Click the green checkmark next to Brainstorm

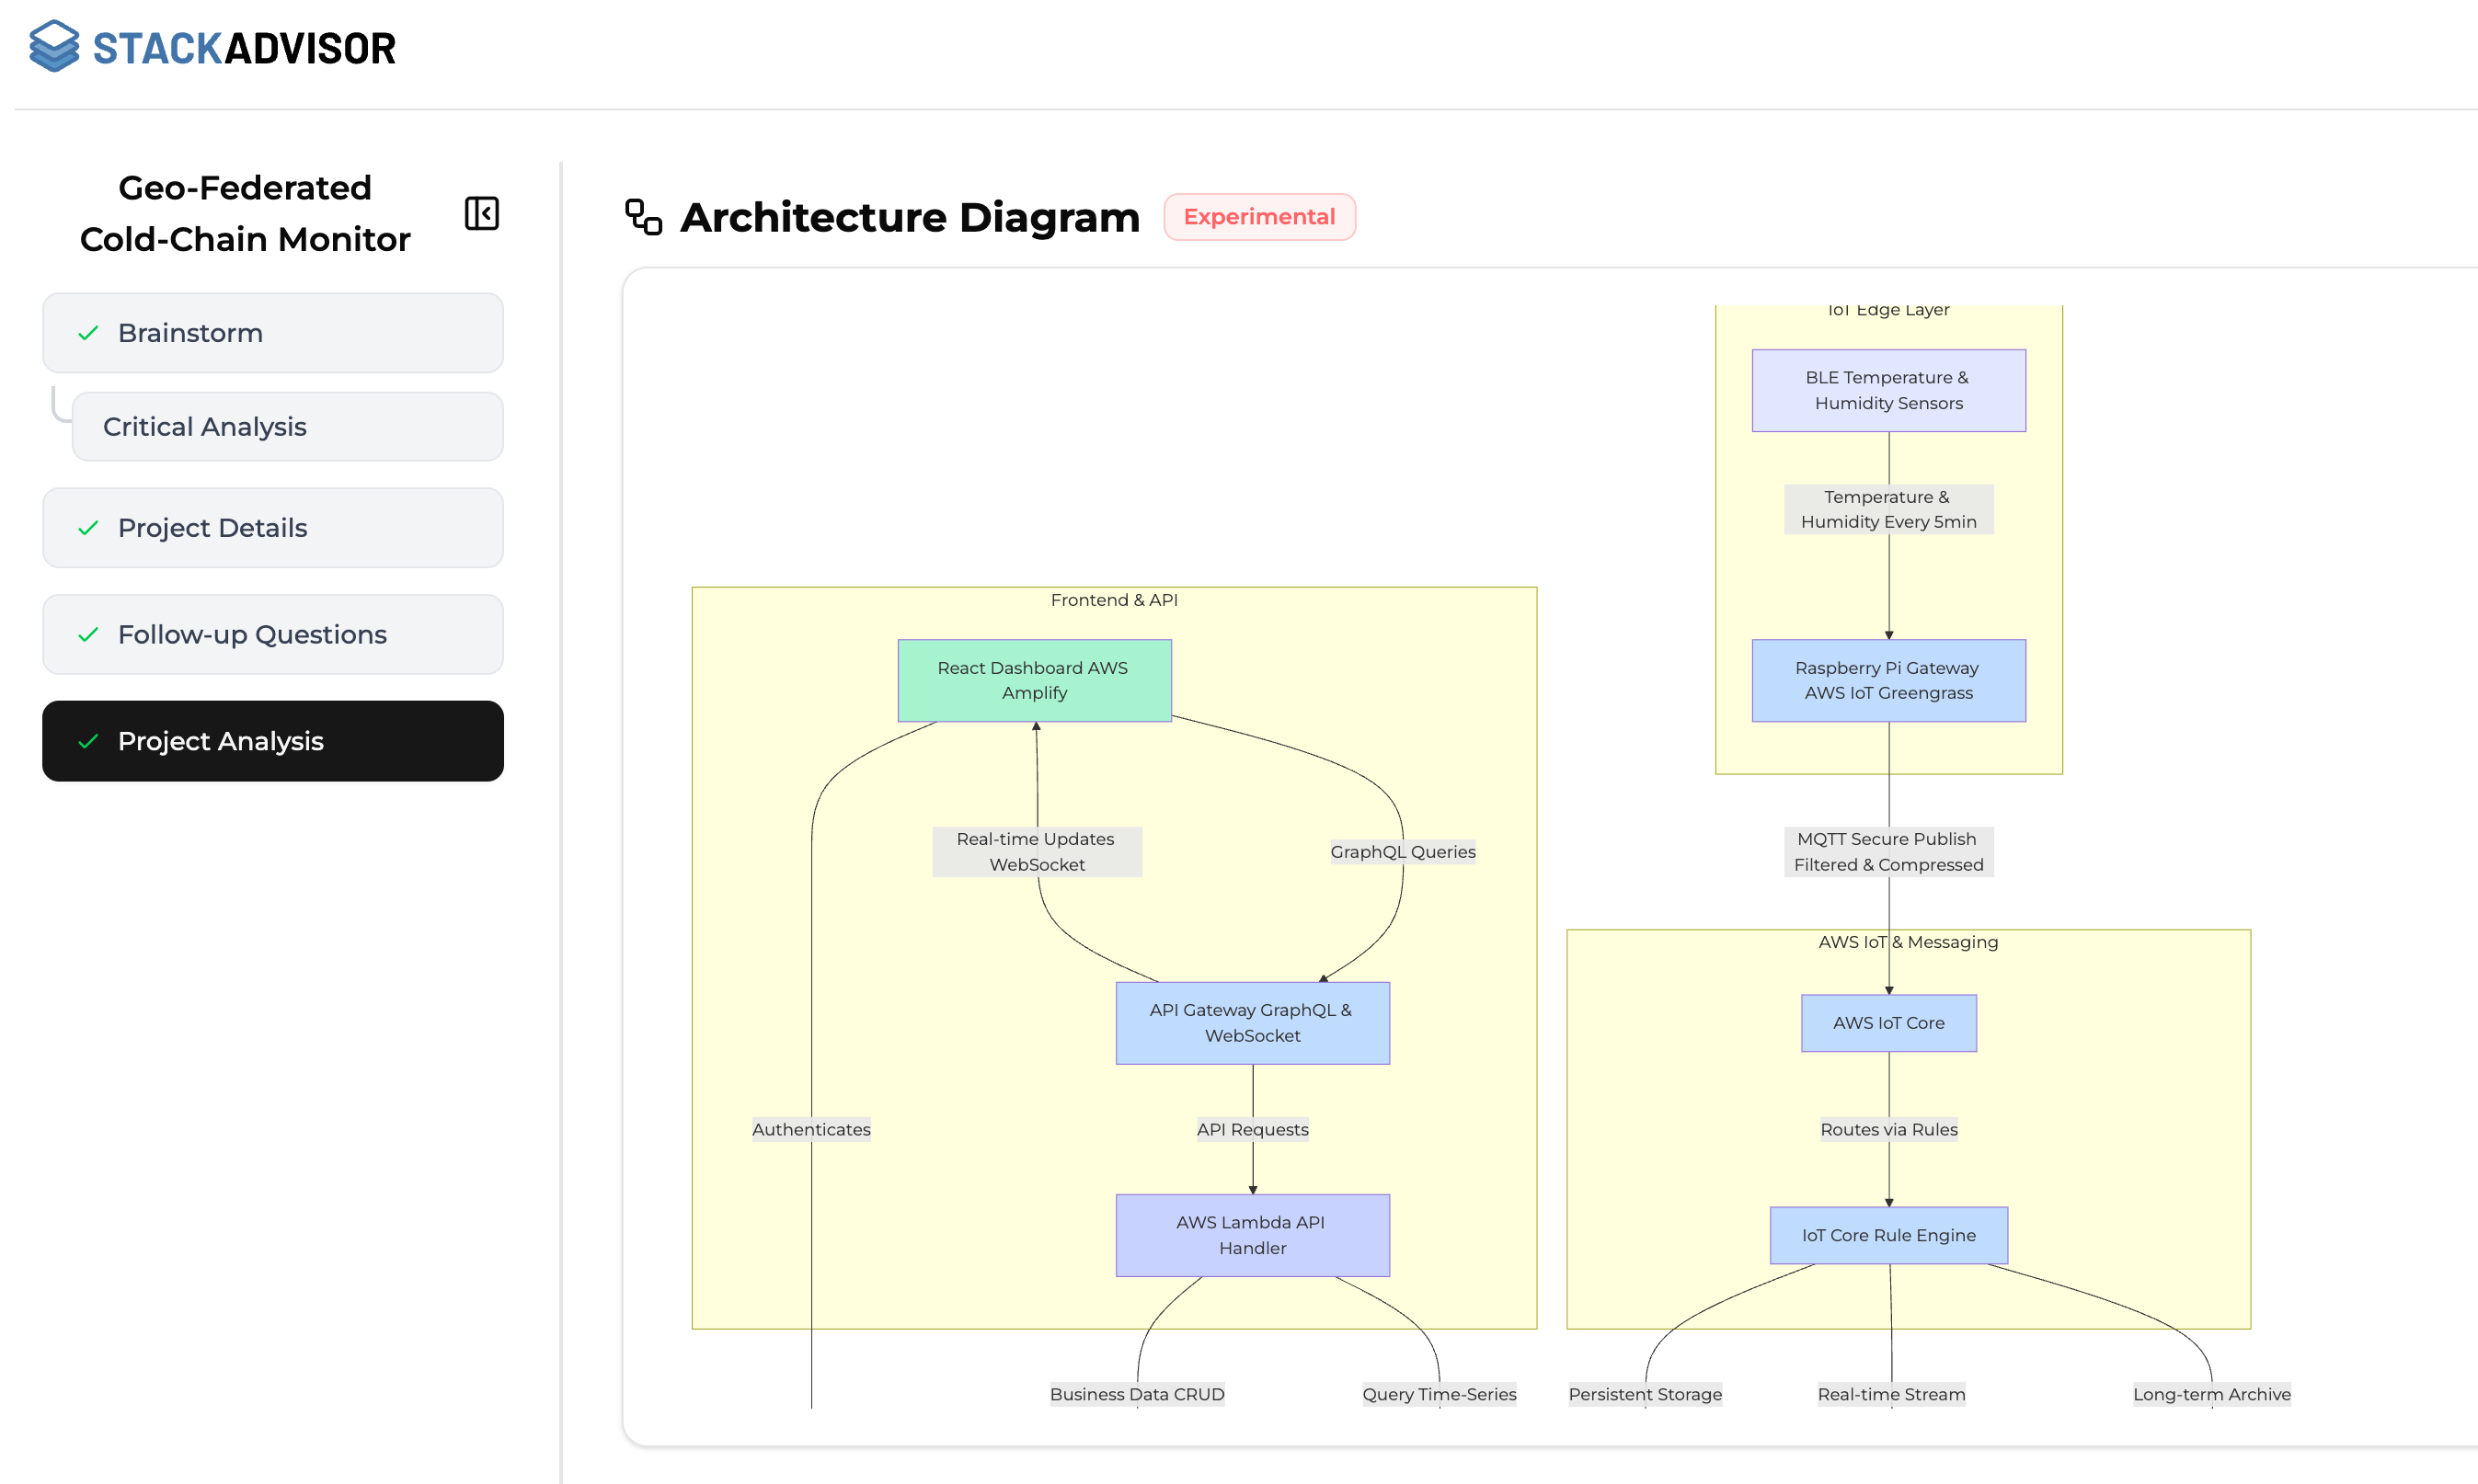coord(88,332)
